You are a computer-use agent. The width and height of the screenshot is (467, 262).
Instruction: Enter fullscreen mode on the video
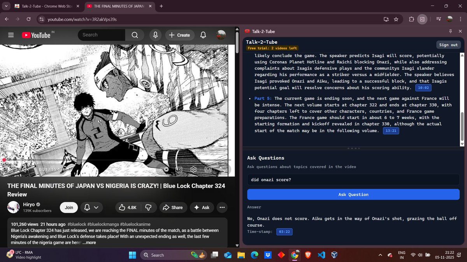[x=223, y=169]
